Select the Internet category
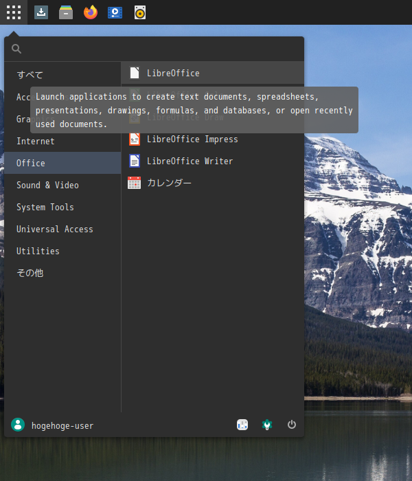This screenshot has height=481, width=412. [x=63, y=141]
